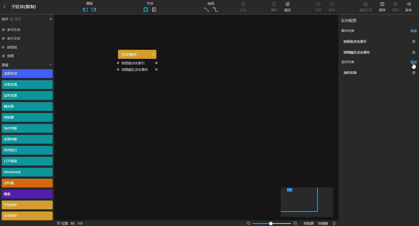Click the 全局节点 logic button
The height and width of the screenshot is (226, 419).
click(27, 74)
